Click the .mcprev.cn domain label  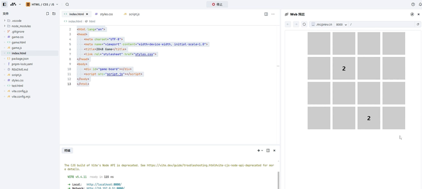[x=324, y=25]
